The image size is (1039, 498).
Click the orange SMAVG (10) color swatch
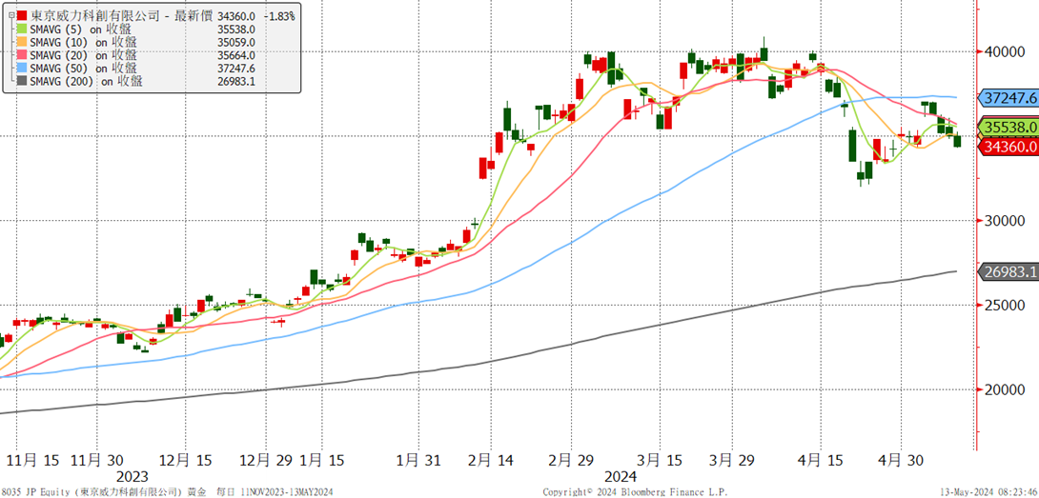click(22, 42)
